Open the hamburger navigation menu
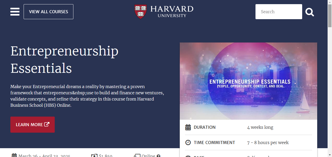 15,12
